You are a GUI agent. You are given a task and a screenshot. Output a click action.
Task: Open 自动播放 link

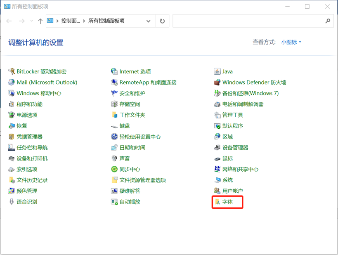pos(130,202)
